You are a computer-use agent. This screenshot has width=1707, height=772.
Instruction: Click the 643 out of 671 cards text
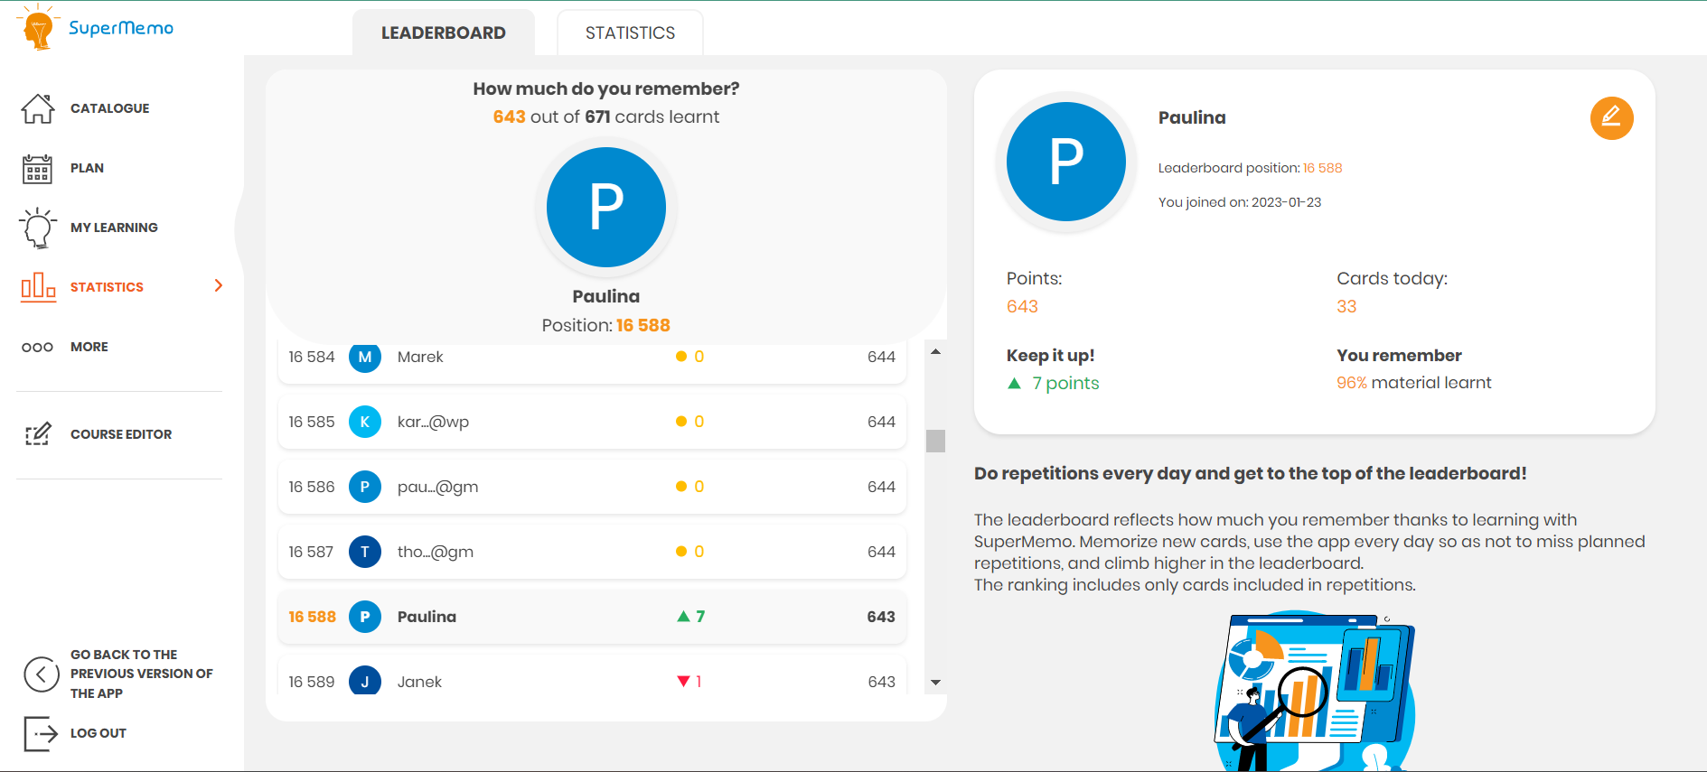point(606,116)
